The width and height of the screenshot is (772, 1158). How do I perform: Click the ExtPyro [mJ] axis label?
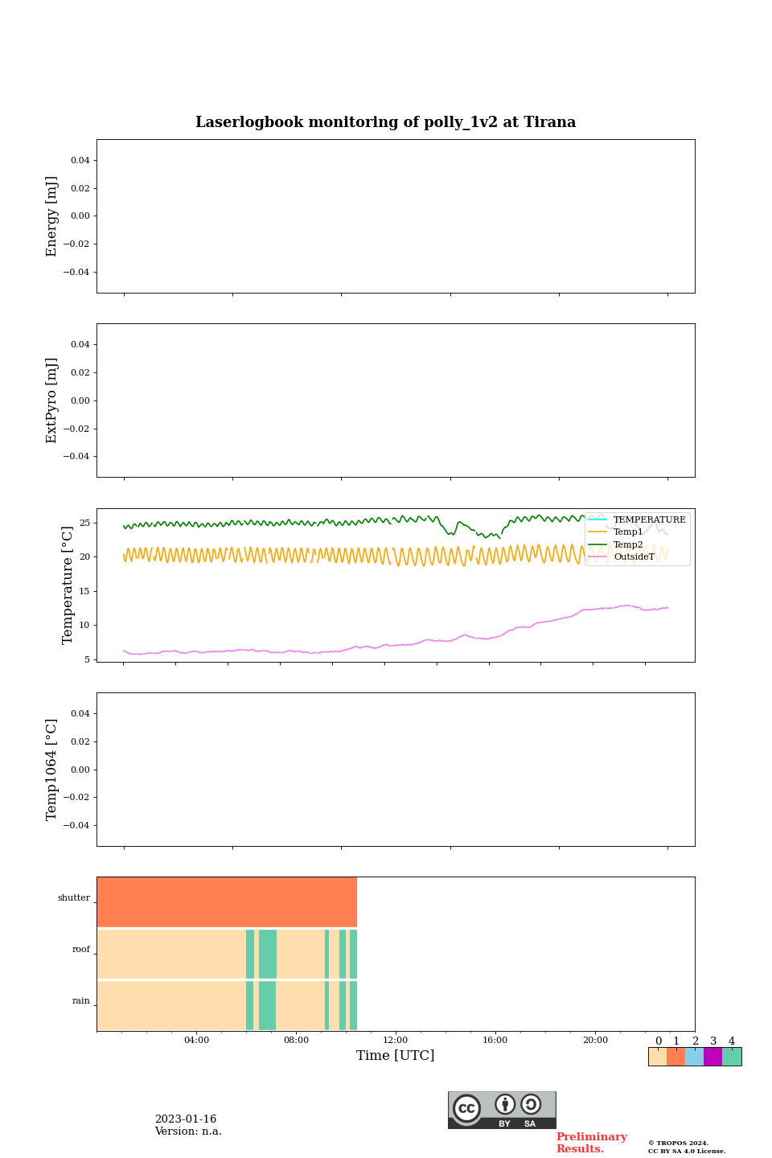point(51,400)
